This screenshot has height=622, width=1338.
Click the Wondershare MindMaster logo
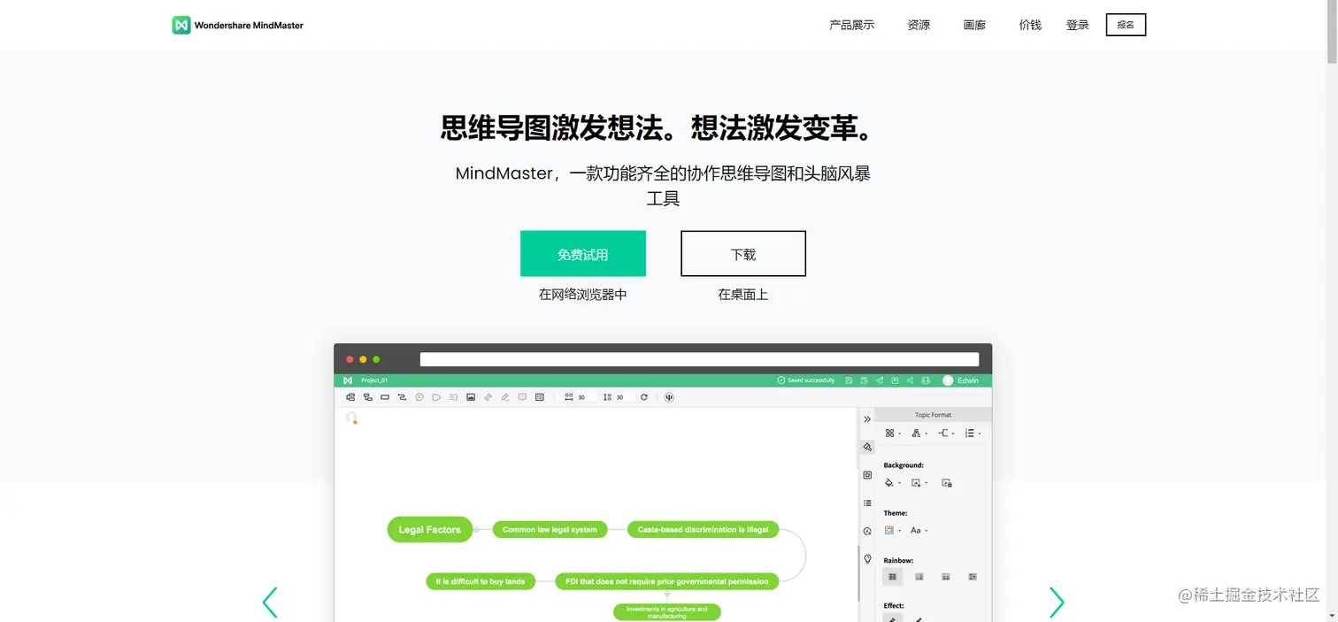tap(237, 25)
